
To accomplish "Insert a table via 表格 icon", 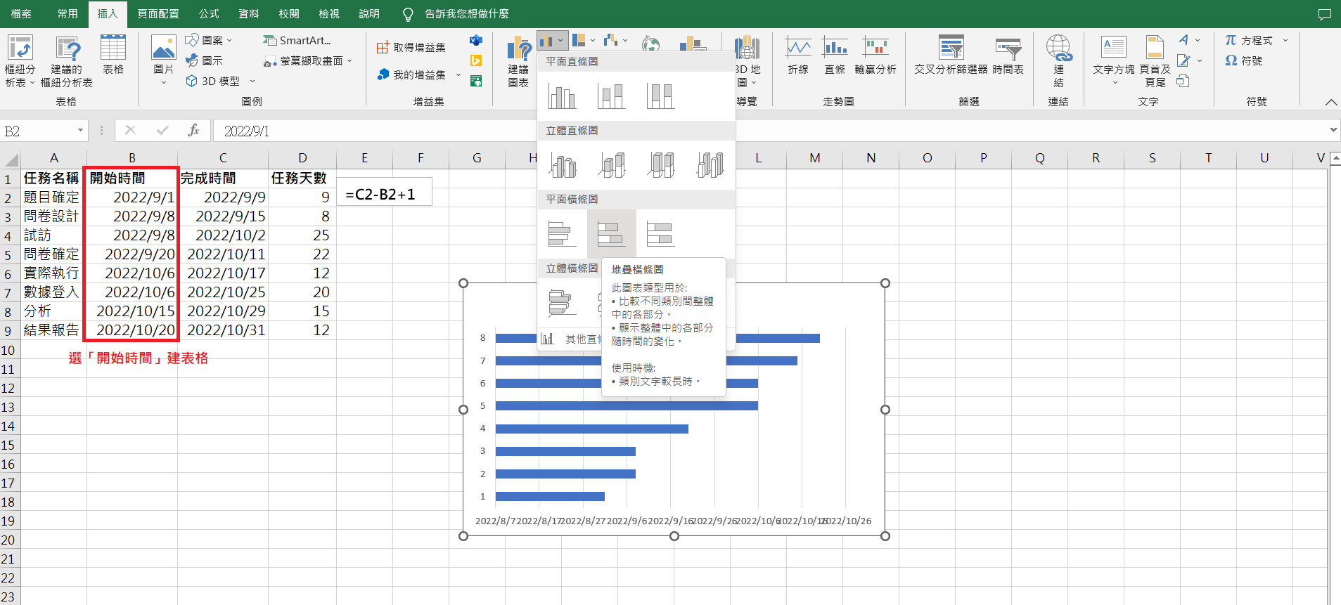I will [113, 55].
